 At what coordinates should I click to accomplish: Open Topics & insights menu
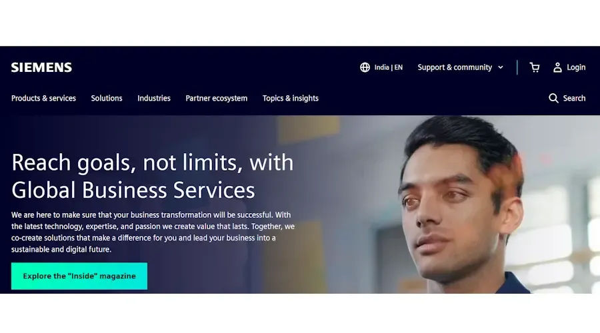291,99
